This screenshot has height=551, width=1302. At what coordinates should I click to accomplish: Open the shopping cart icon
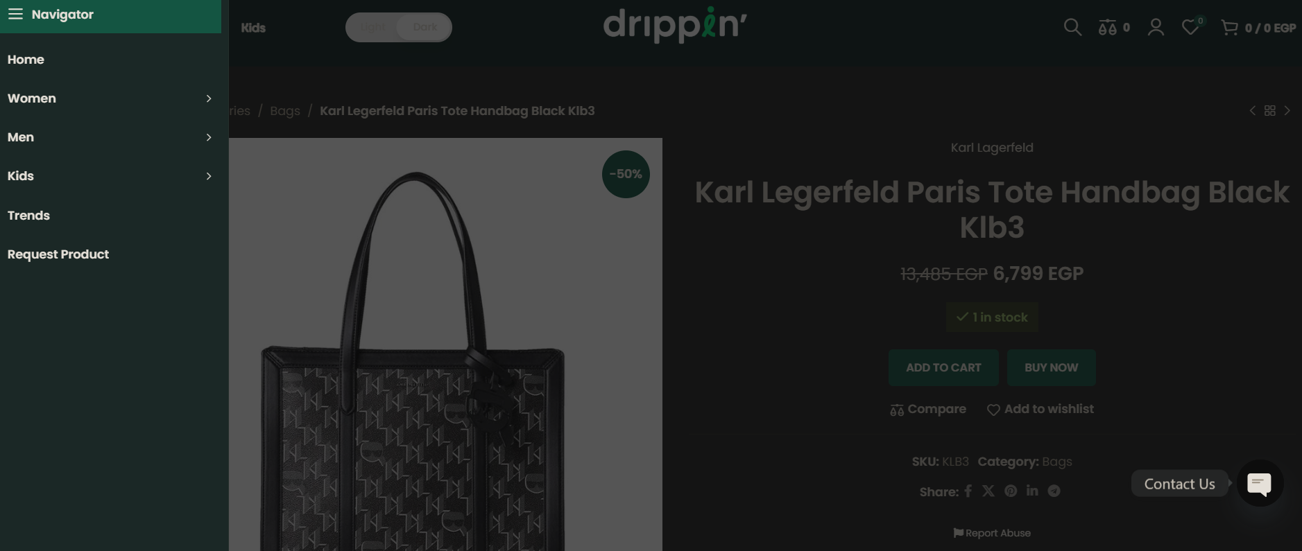click(x=1229, y=28)
